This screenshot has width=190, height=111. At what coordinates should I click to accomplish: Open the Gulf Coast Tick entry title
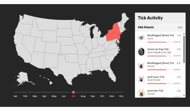coord(156,77)
